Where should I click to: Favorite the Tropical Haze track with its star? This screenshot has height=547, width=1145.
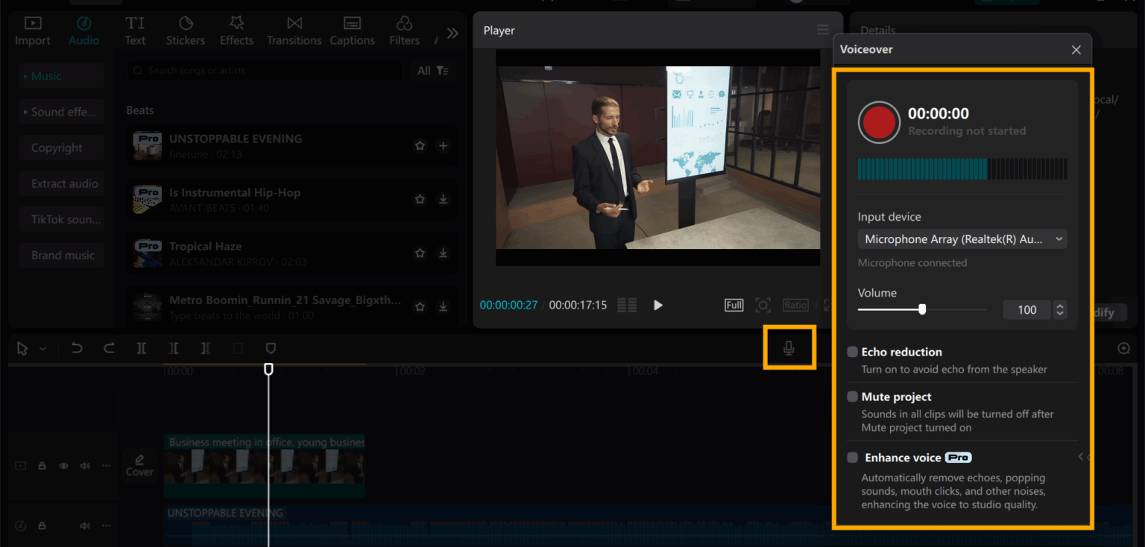[x=420, y=253]
